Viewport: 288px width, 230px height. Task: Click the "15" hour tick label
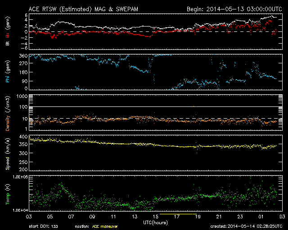tap(156, 217)
